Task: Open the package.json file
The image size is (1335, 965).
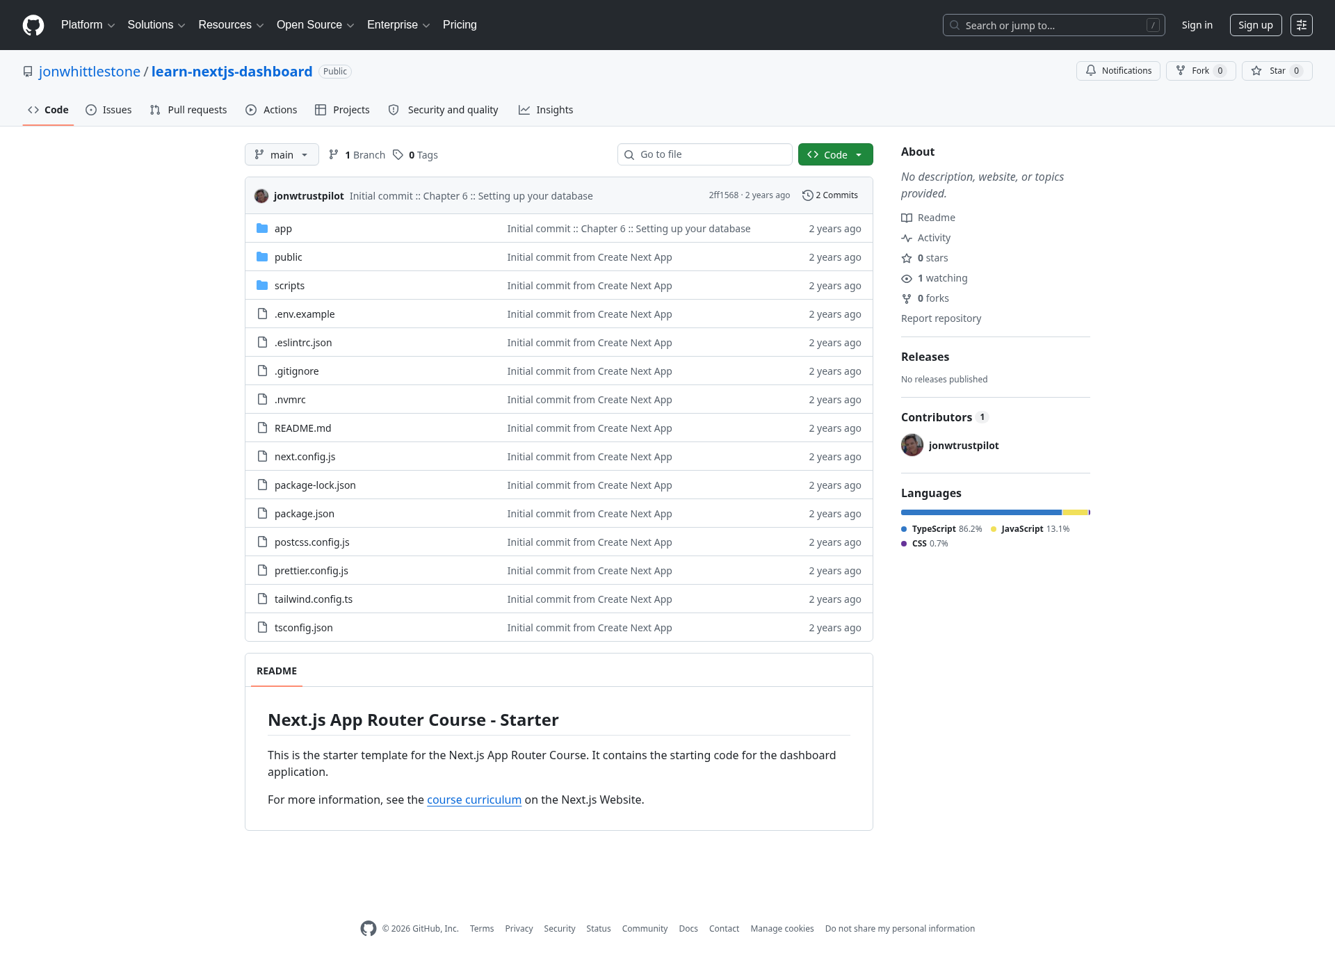Action: [304, 514]
